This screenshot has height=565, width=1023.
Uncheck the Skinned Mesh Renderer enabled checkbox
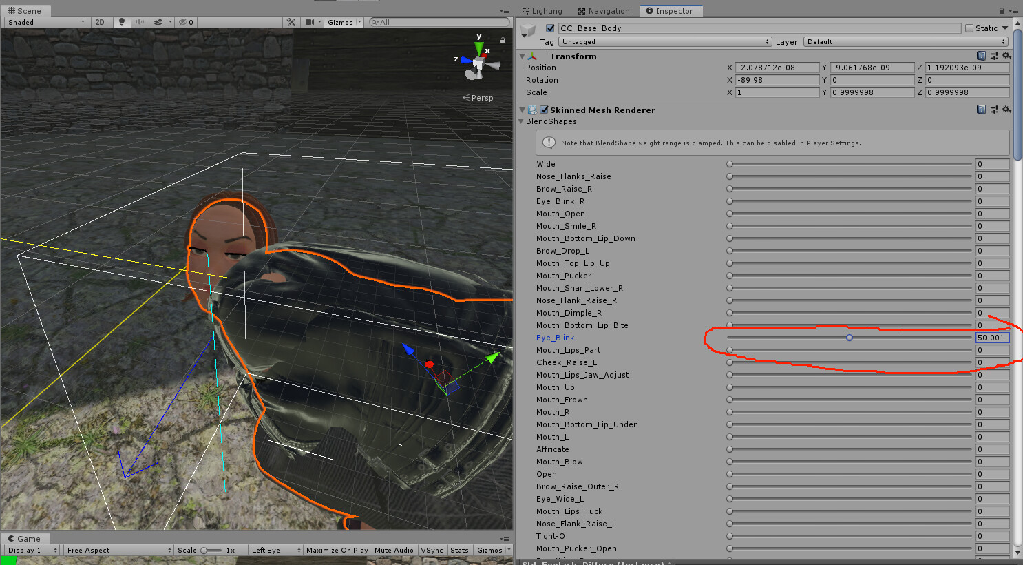pyautogui.click(x=544, y=110)
